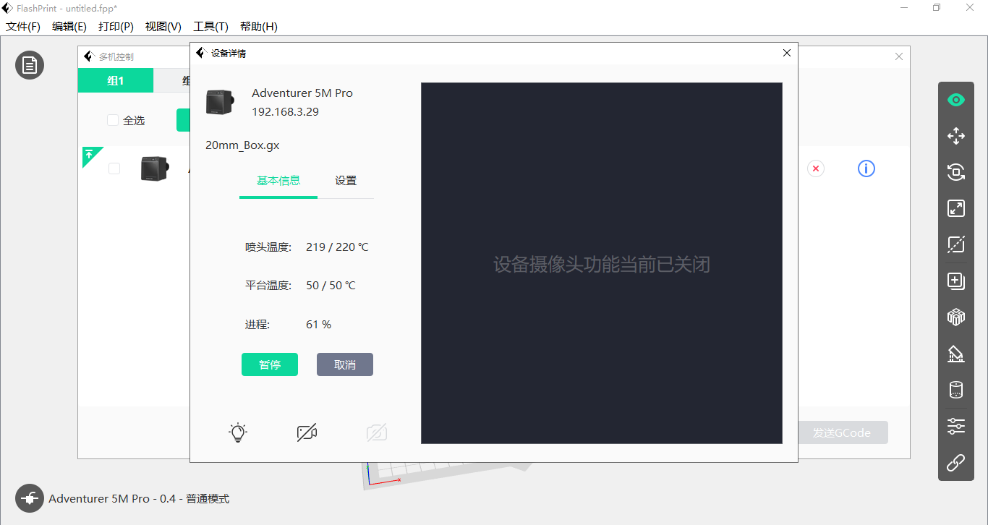The image size is (988, 525).
Task: Click the file name 20mm_Box.gx
Action: pos(242,145)
